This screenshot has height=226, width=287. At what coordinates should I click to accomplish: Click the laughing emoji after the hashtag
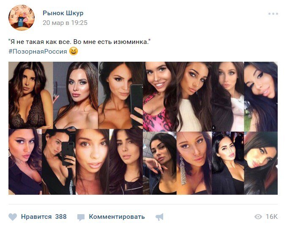[x=74, y=51]
